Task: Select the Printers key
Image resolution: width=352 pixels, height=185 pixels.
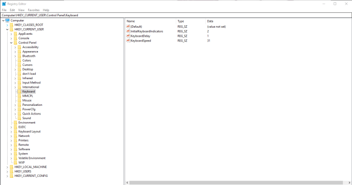Action: coord(23,140)
